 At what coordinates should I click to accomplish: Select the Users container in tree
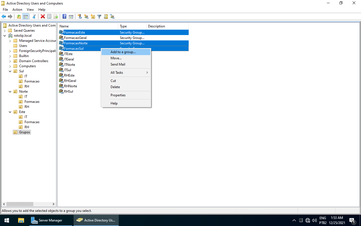(23, 46)
